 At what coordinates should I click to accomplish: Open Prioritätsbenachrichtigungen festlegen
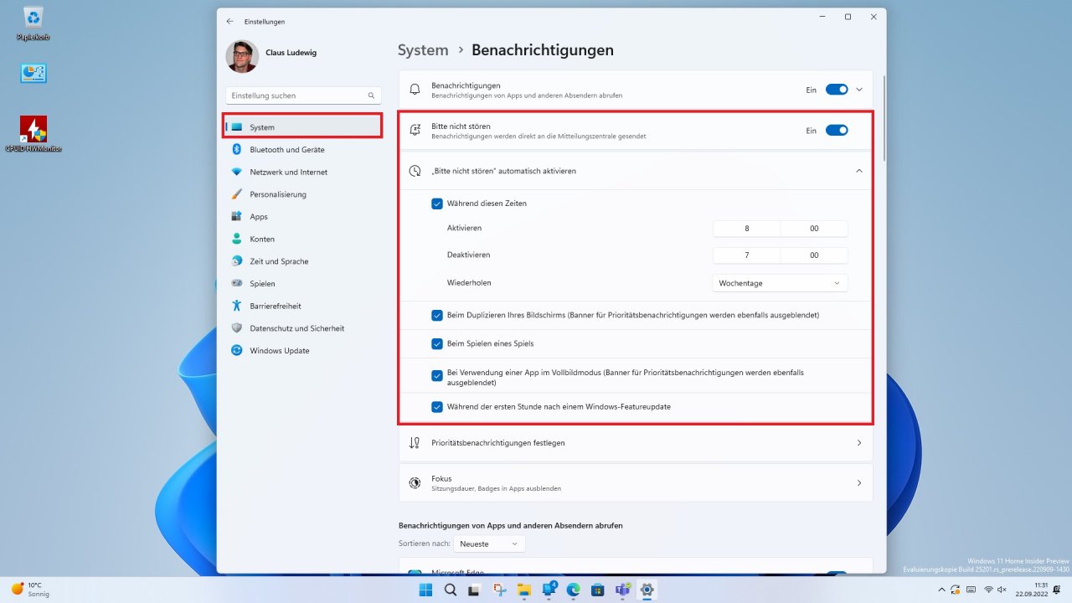click(636, 442)
